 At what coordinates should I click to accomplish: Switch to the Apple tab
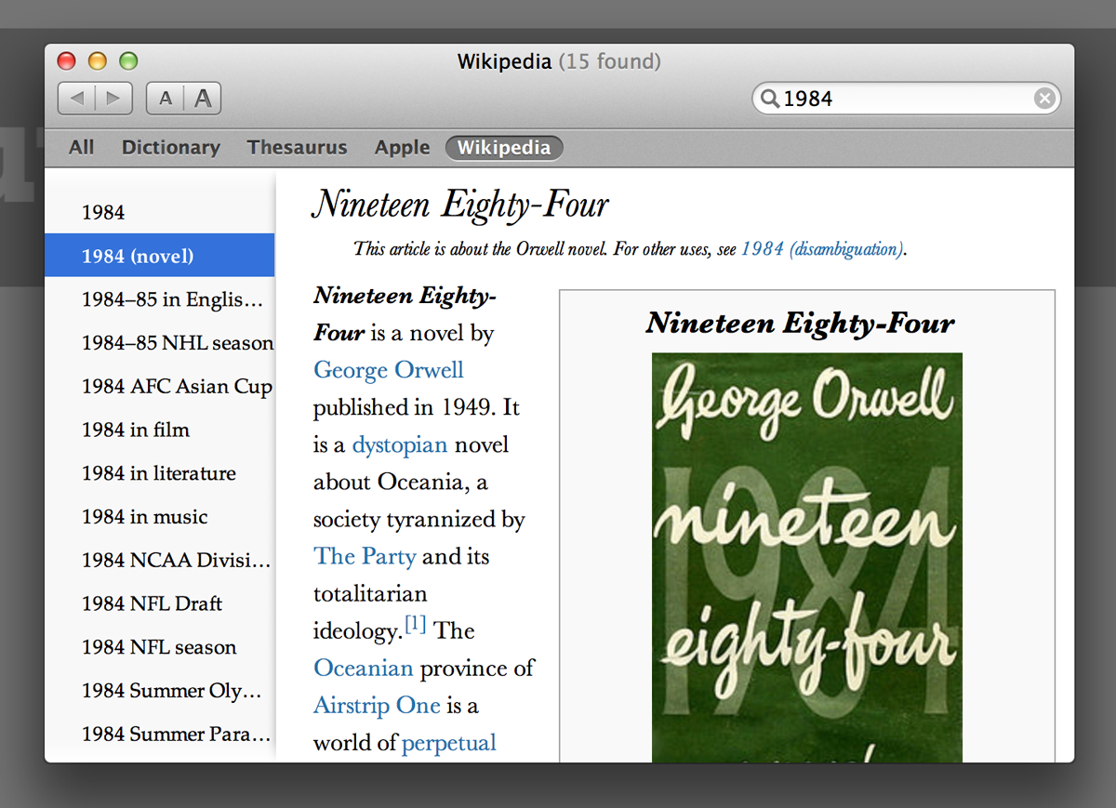(402, 147)
